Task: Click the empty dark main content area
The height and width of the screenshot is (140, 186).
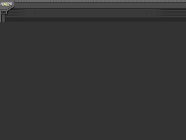Action: tap(93, 81)
